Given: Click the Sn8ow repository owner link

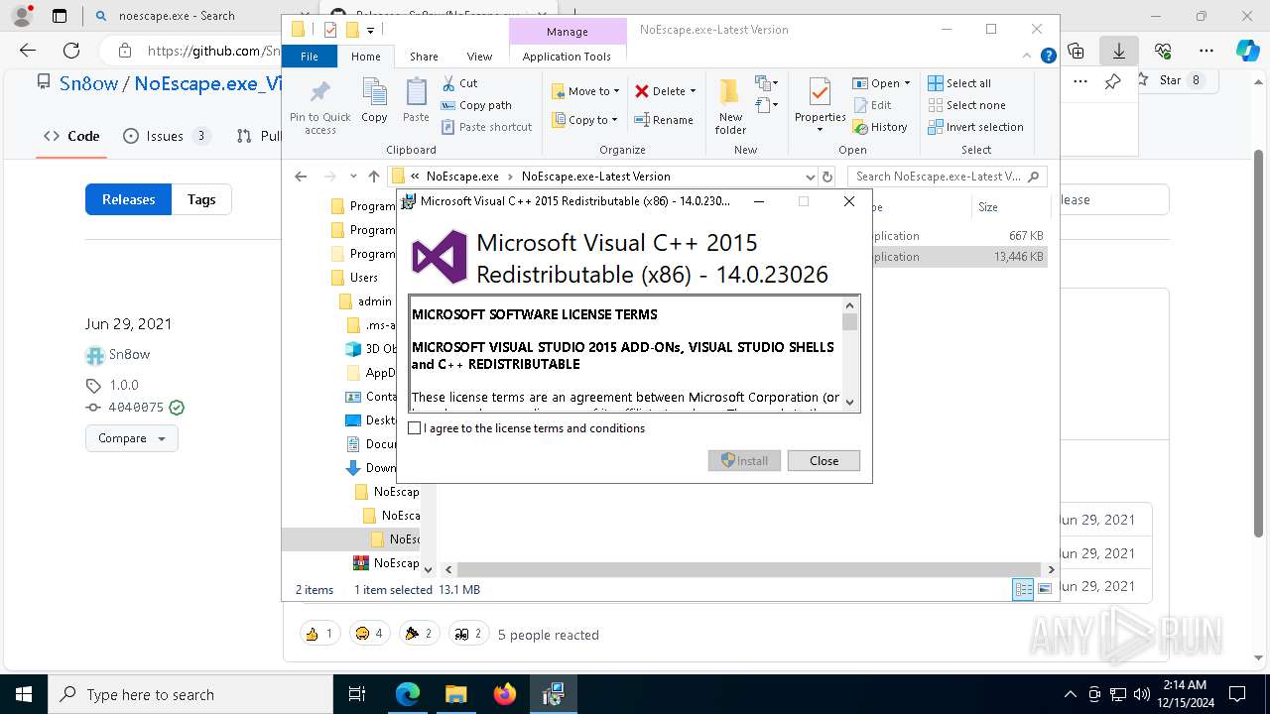Looking at the screenshot, I should point(88,83).
